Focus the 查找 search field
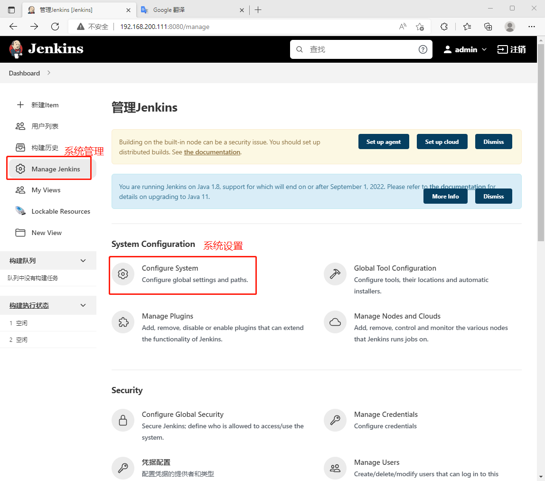The width and height of the screenshot is (545, 481). point(361,49)
